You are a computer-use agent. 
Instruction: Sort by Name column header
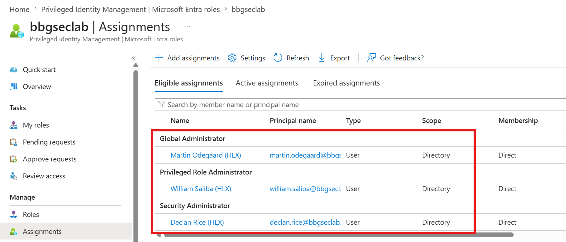180,120
